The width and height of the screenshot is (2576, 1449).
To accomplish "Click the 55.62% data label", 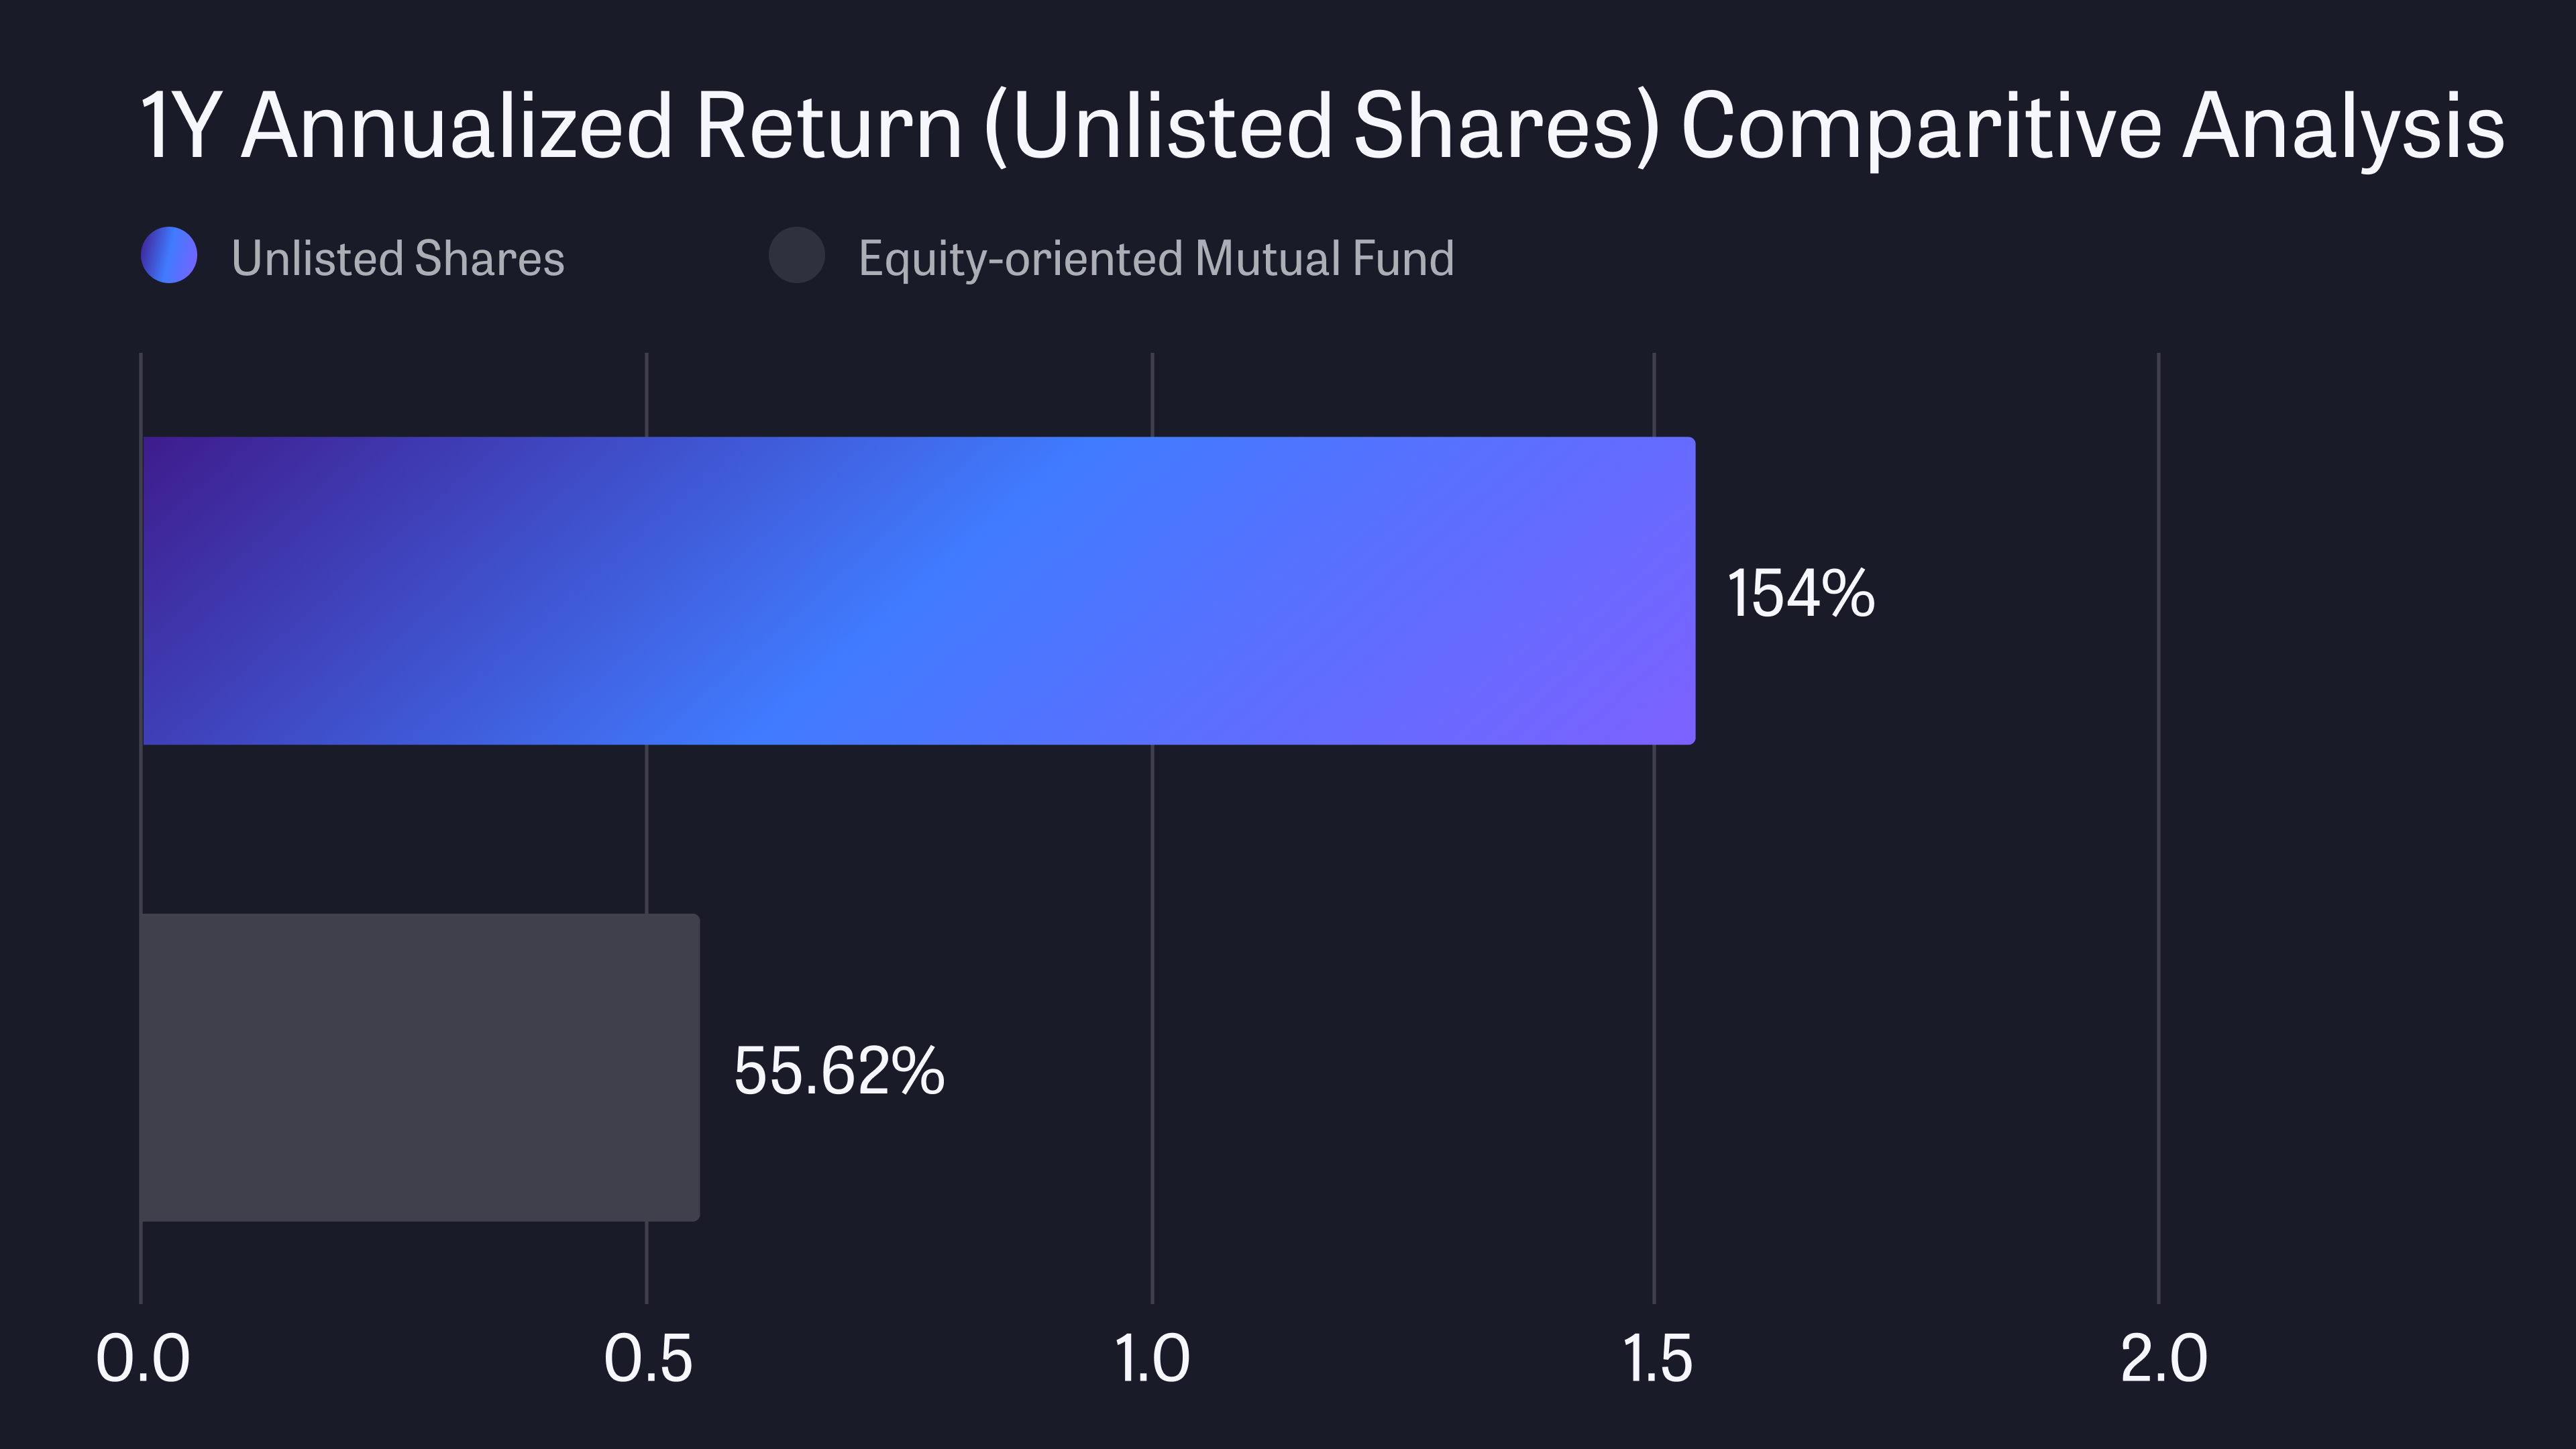I will click(x=839, y=1070).
